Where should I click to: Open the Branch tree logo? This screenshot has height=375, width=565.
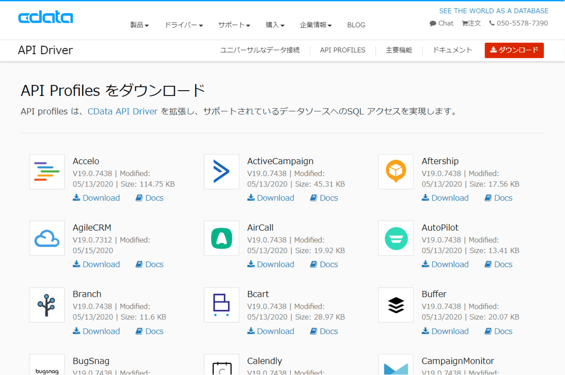pyautogui.click(x=47, y=305)
